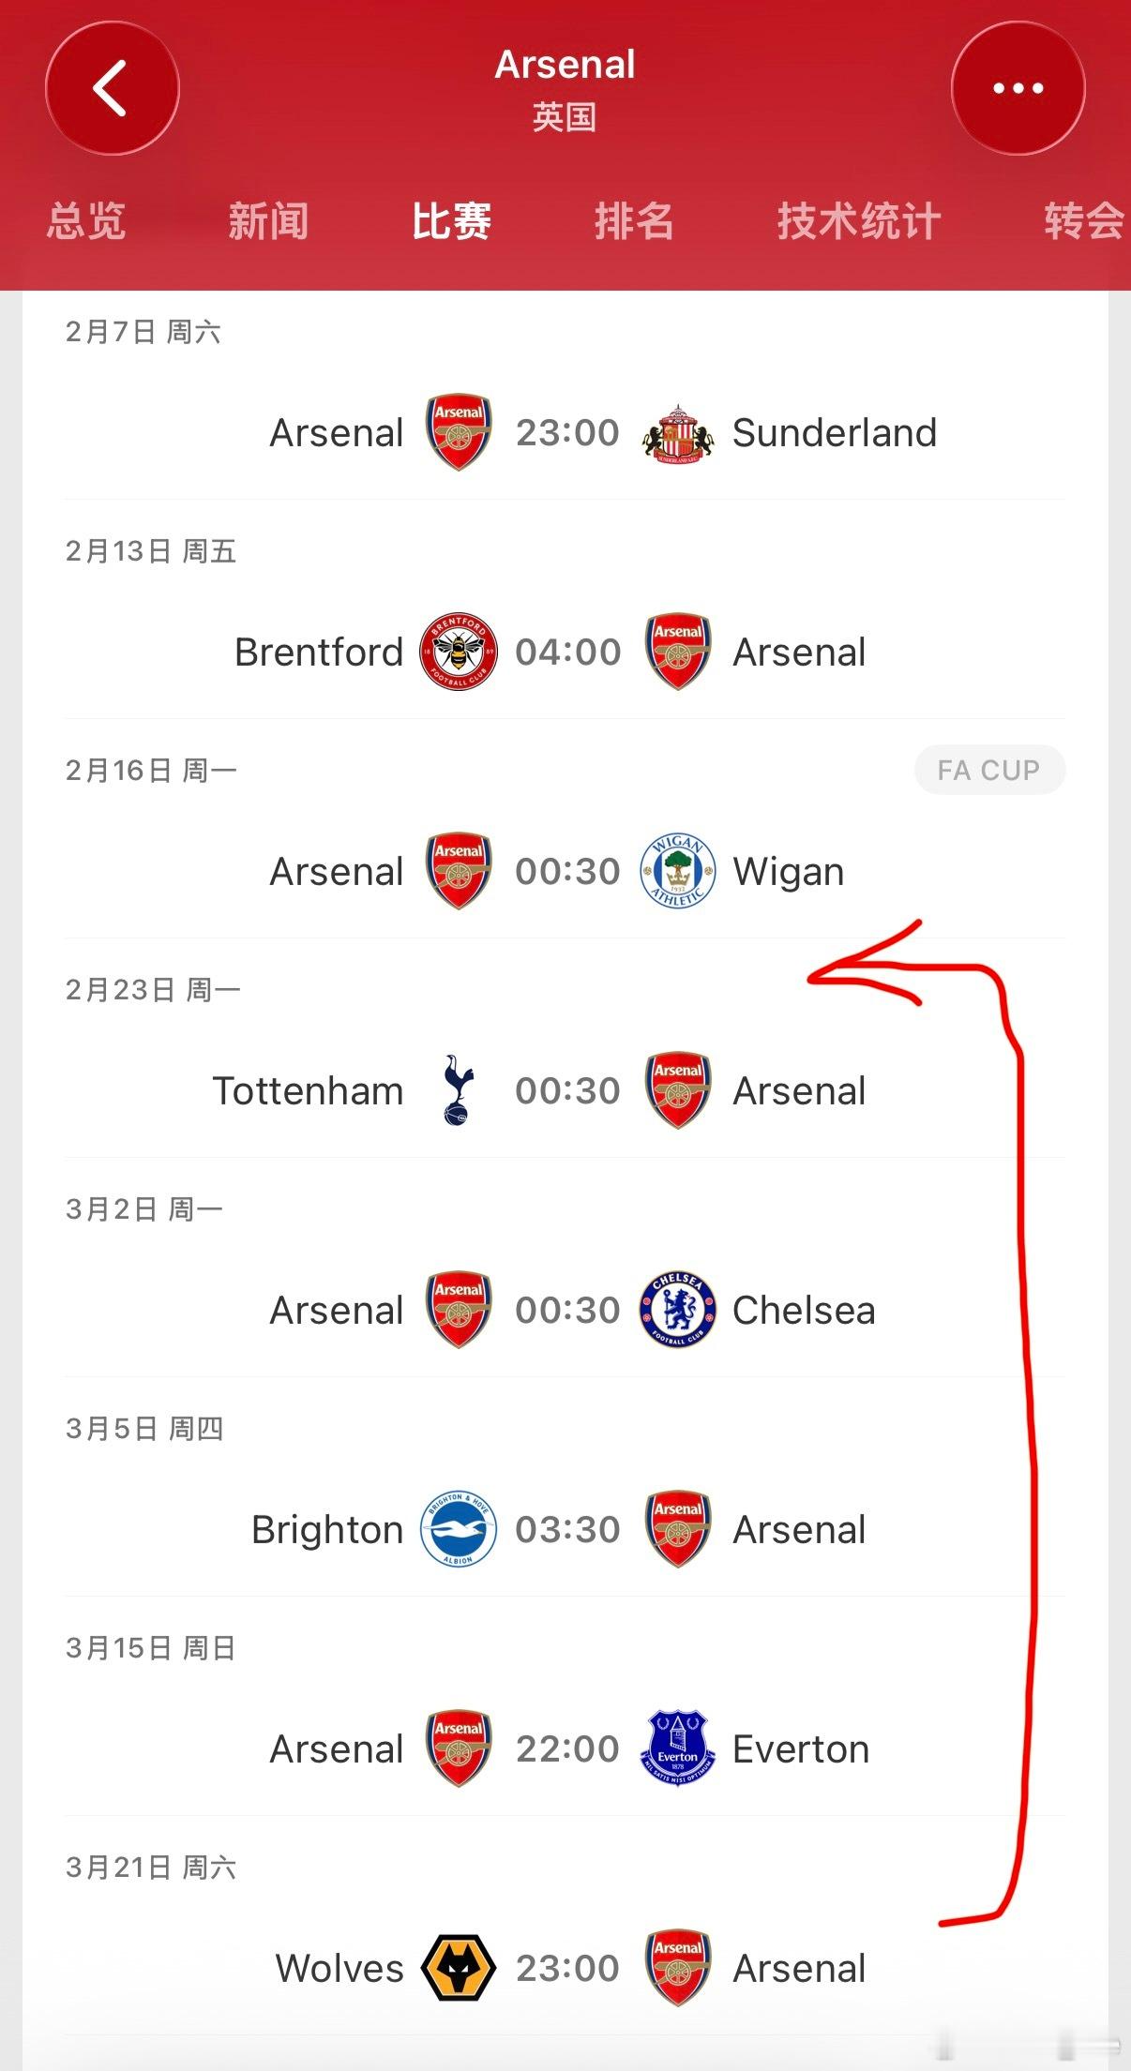The width and height of the screenshot is (1131, 2071).
Task: Tap the Wigan Athletic crest
Action: 677,871
